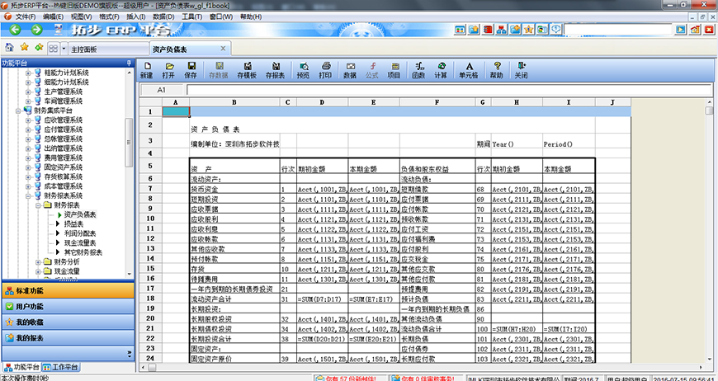Run the 计算 (calculate) tool

[x=442, y=69]
